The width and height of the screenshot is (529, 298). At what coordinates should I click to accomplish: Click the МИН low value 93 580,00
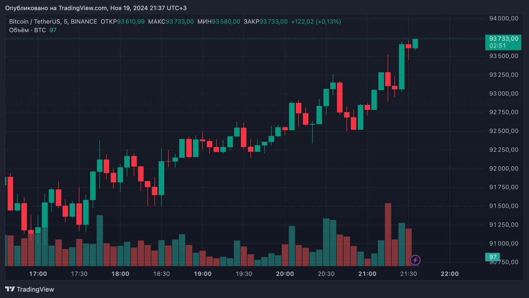226,21
